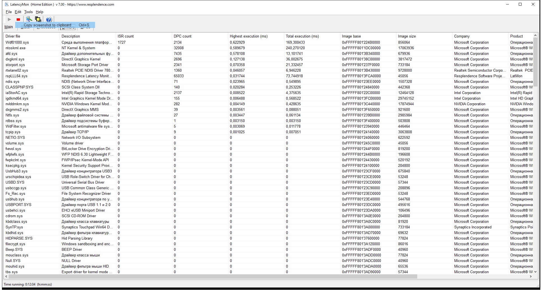Click the Time running status bar text

[x=28, y=284]
